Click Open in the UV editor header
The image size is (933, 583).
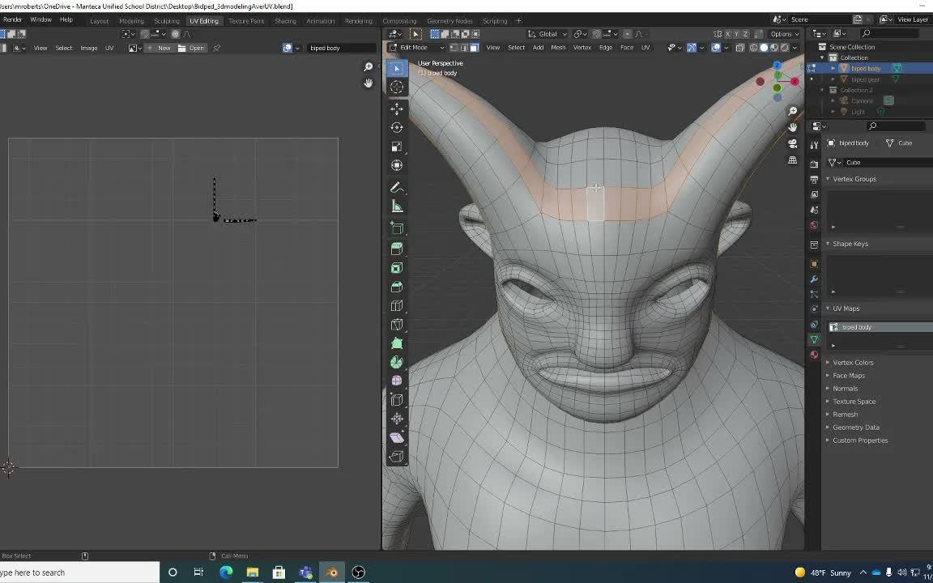click(194, 48)
